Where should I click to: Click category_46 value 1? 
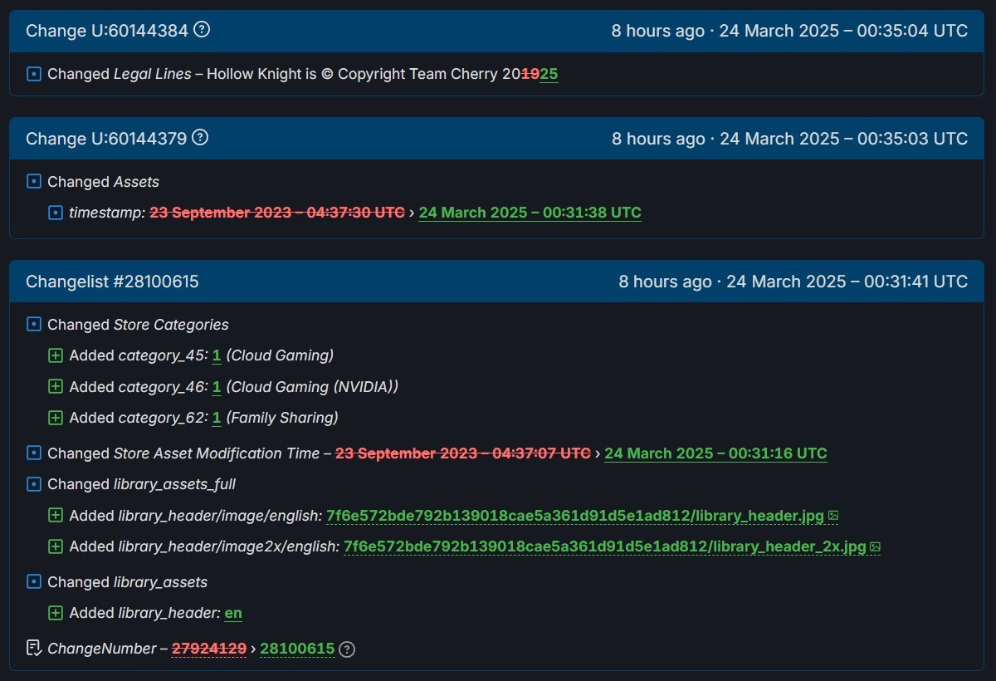pyautogui.click(x=217, y=386)
